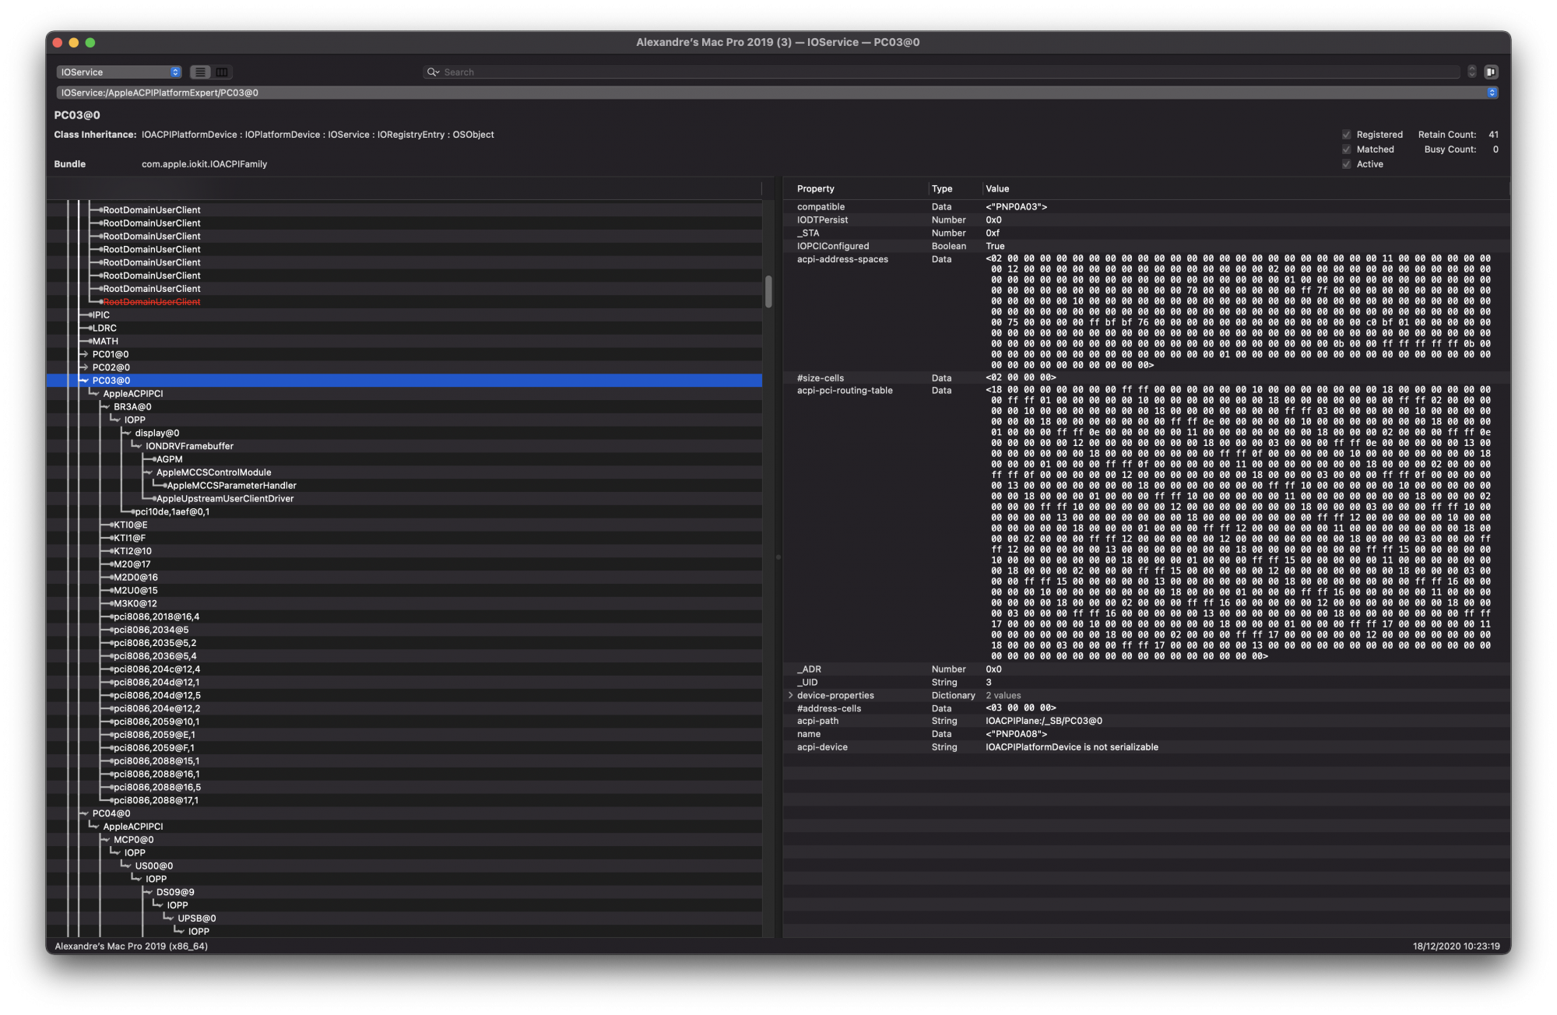Click the green fullscreen window button

click(90, 43)
